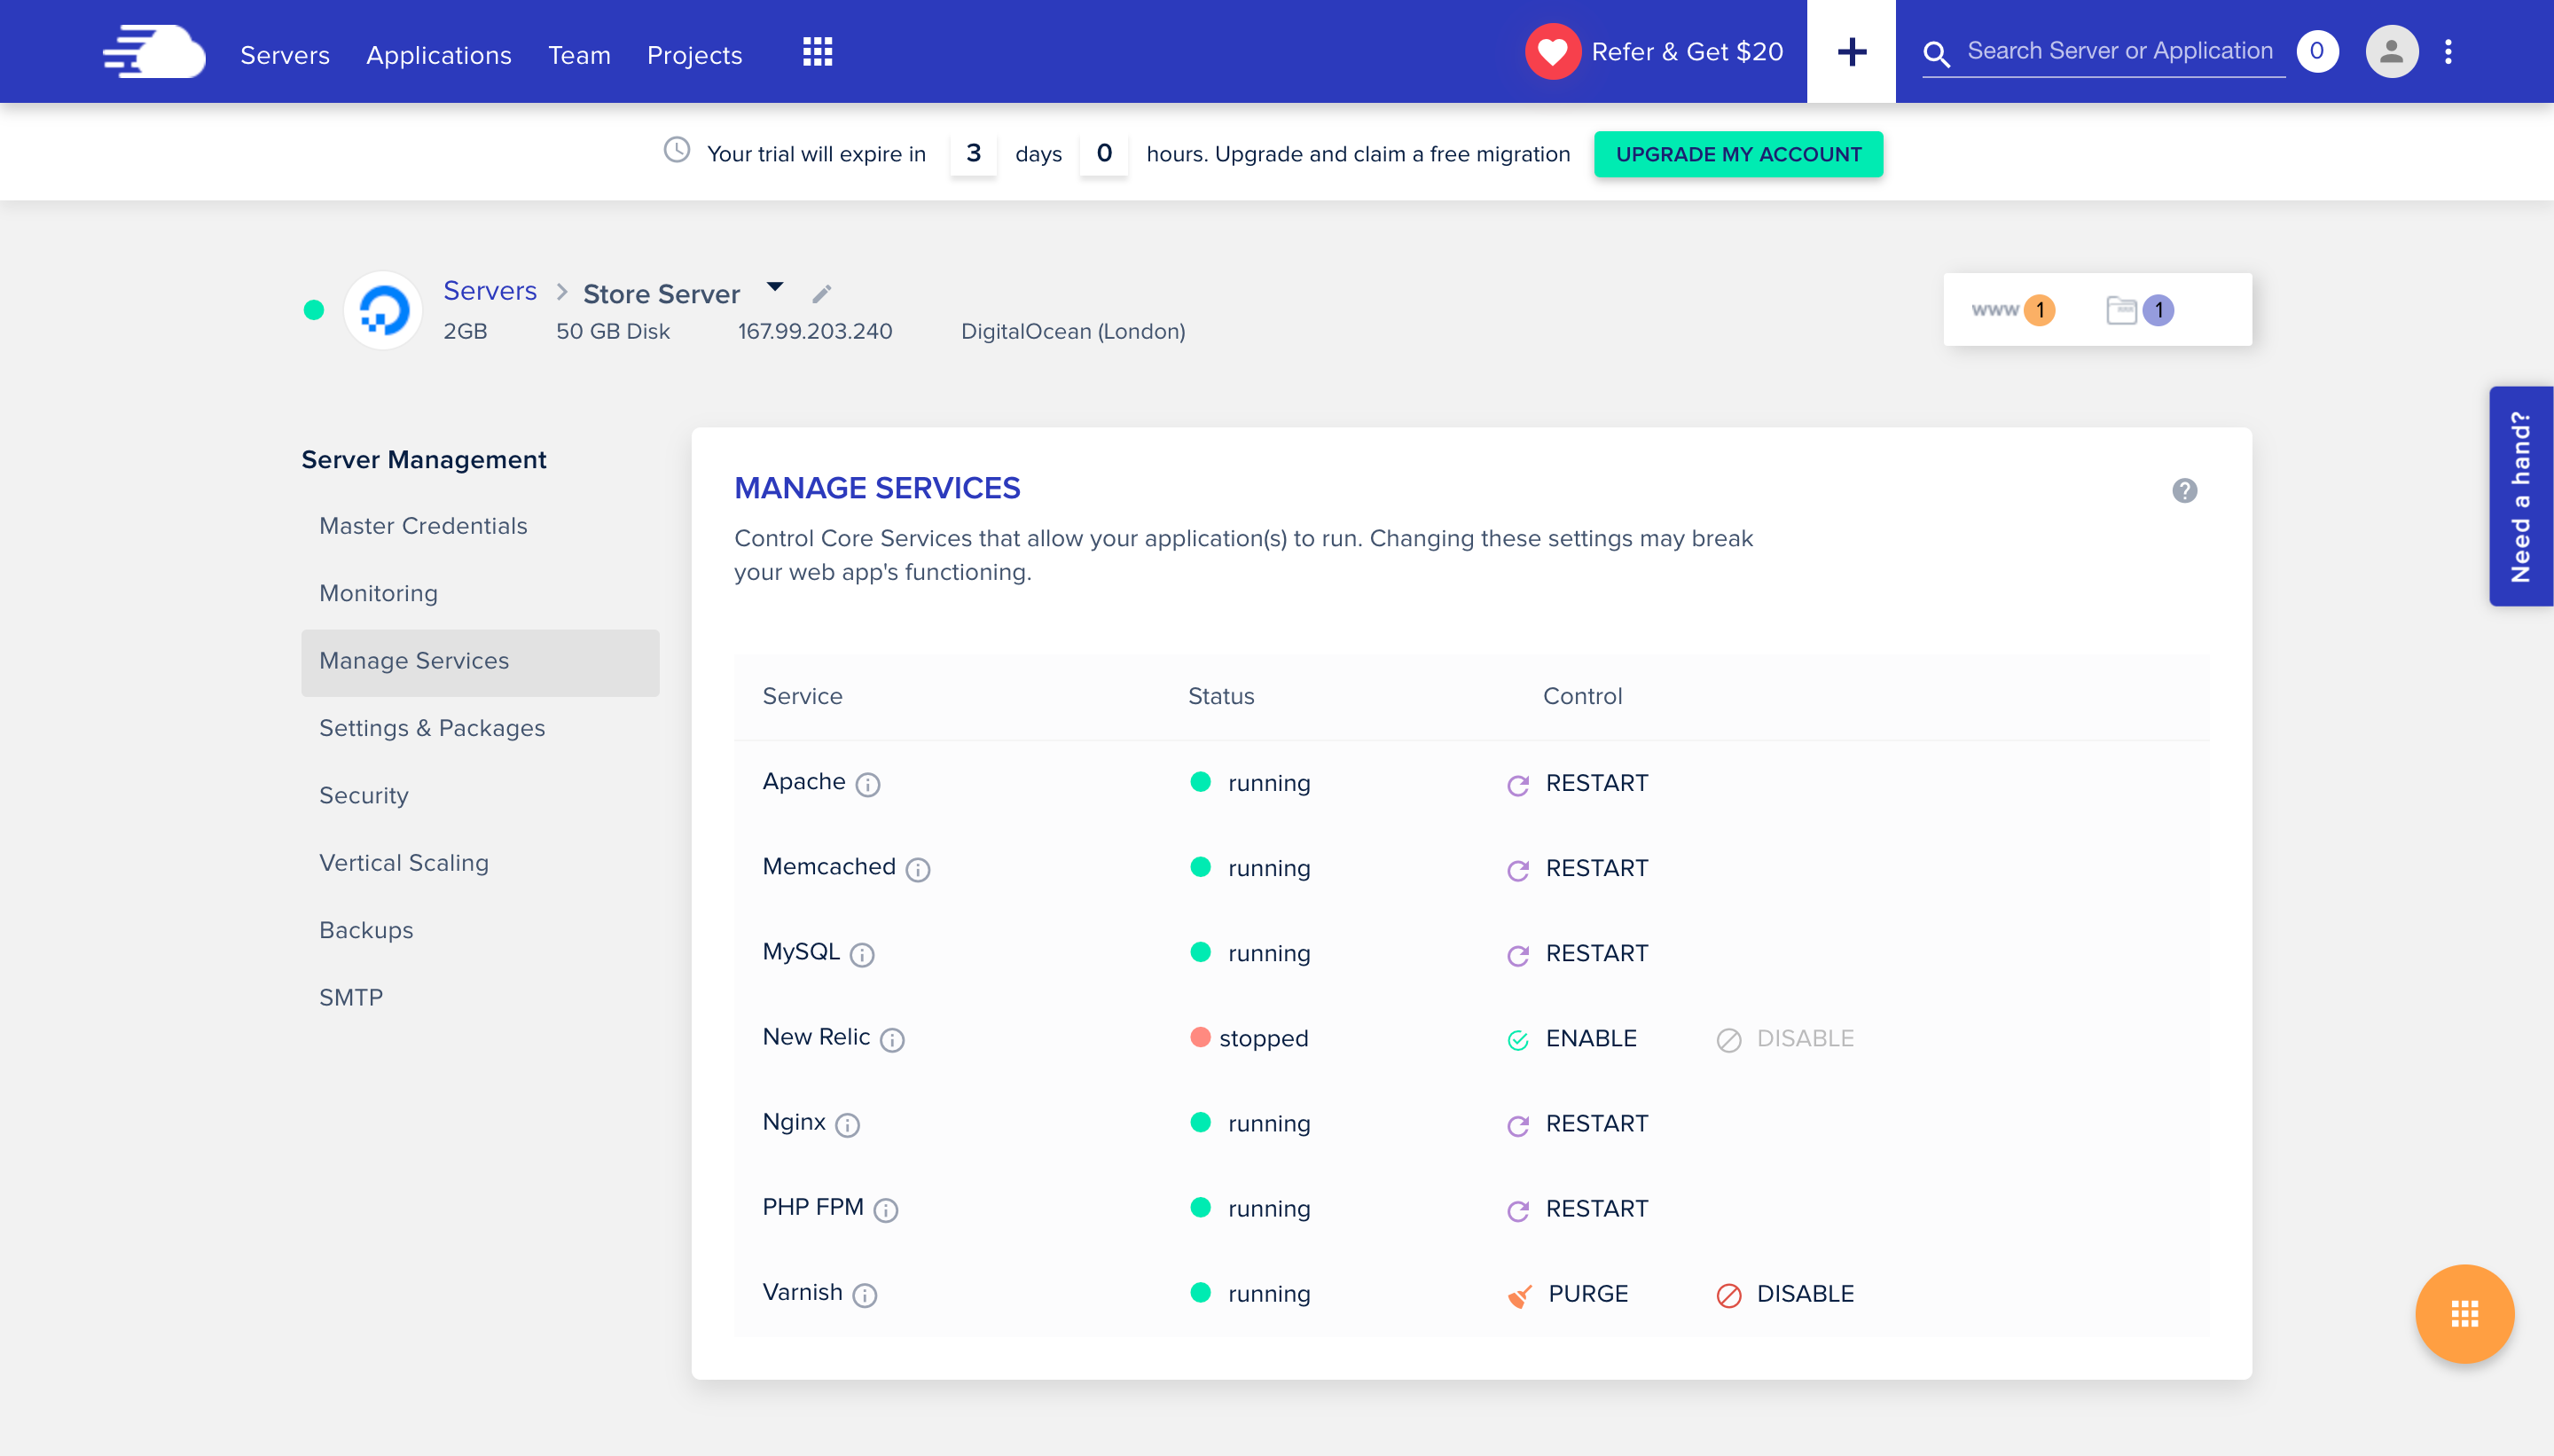The image size is (2554, 1456).
Task: Click the www applications count icon
Action: tap(2013, 310)
